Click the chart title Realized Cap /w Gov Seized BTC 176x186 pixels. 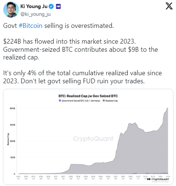coord(88,96)
